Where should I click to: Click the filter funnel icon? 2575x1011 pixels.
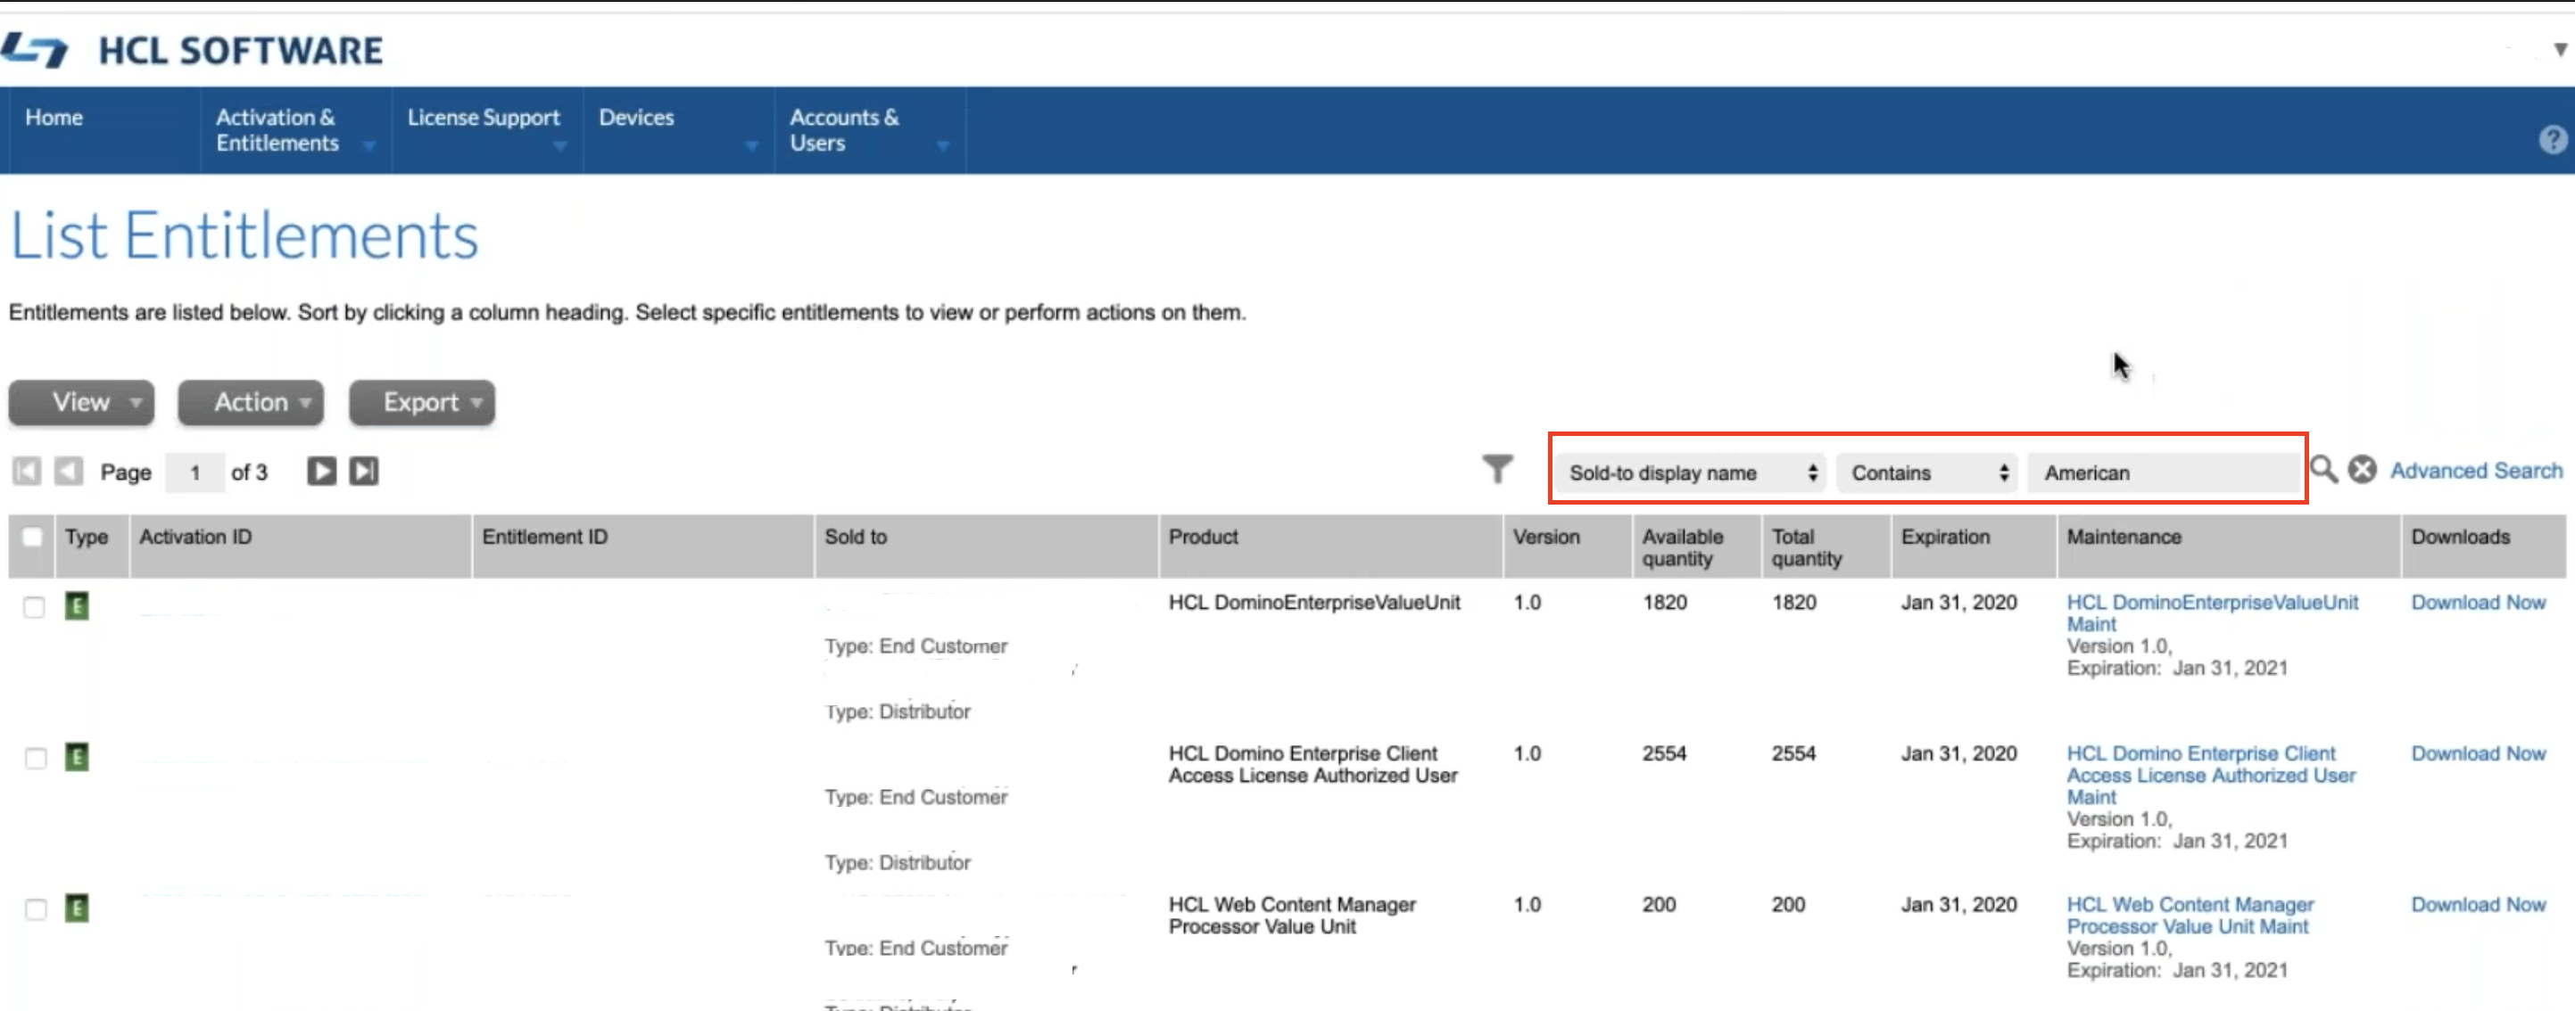tap(1496, 469)
